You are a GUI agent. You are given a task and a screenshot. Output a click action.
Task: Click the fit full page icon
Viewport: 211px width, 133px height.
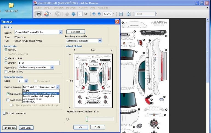click(129, 14)
